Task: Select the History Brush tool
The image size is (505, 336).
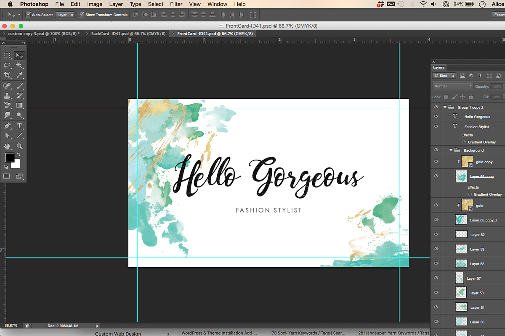Action: [x=19, y=95]
